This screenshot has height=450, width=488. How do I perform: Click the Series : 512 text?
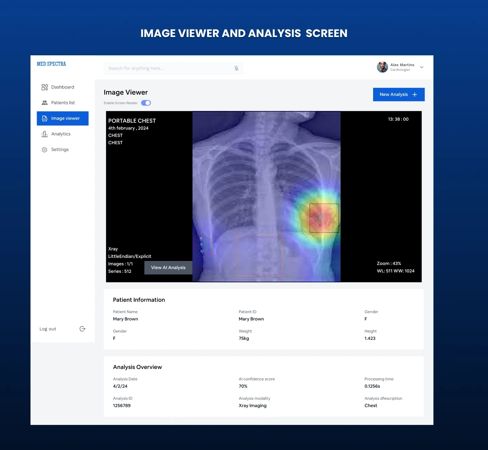click(120, 271)
